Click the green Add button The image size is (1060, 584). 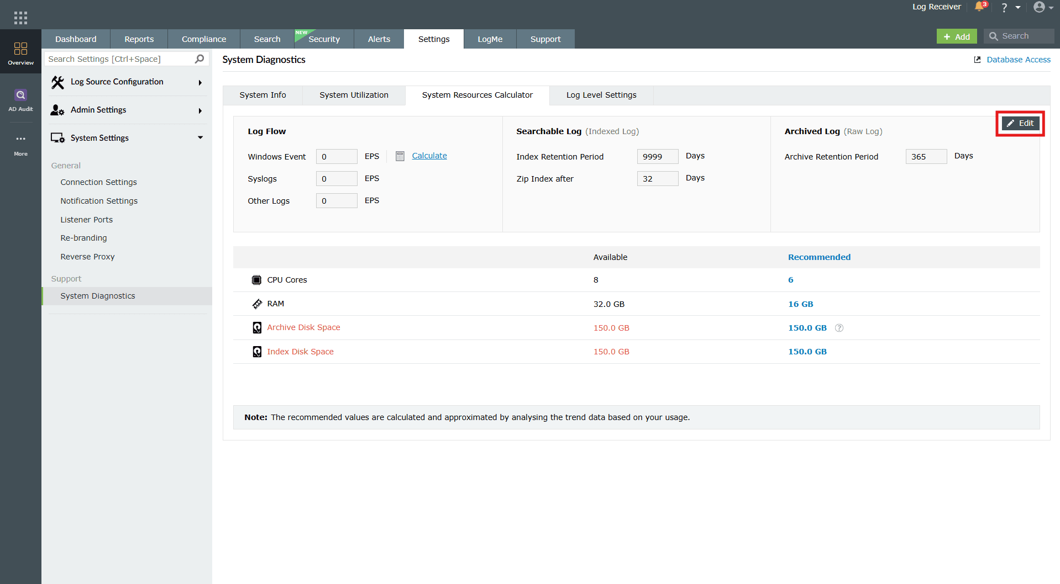[957, 36]
